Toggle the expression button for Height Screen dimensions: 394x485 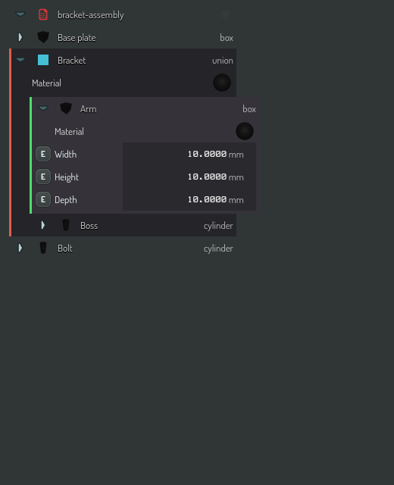click(43, 177)
